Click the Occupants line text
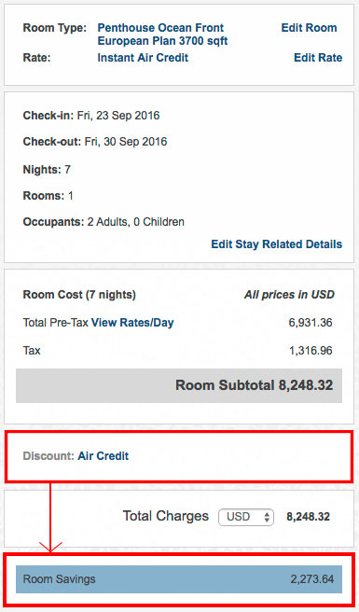Image resolution: width=359 pixels, height=612 pixels. (x=104, y=222)
